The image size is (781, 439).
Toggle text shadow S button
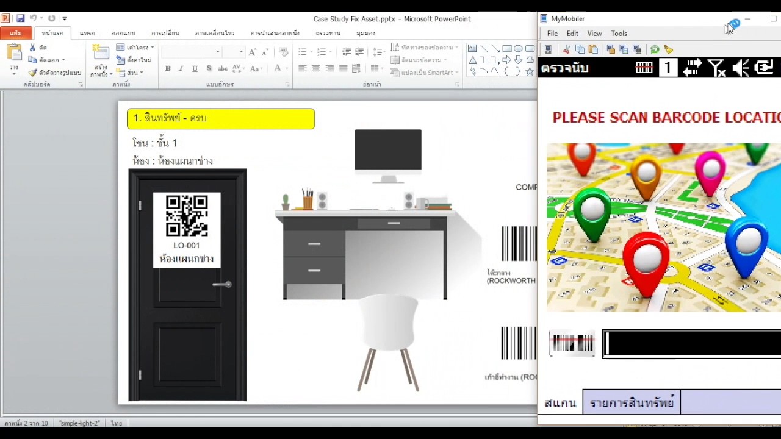(x=209, y=68)
